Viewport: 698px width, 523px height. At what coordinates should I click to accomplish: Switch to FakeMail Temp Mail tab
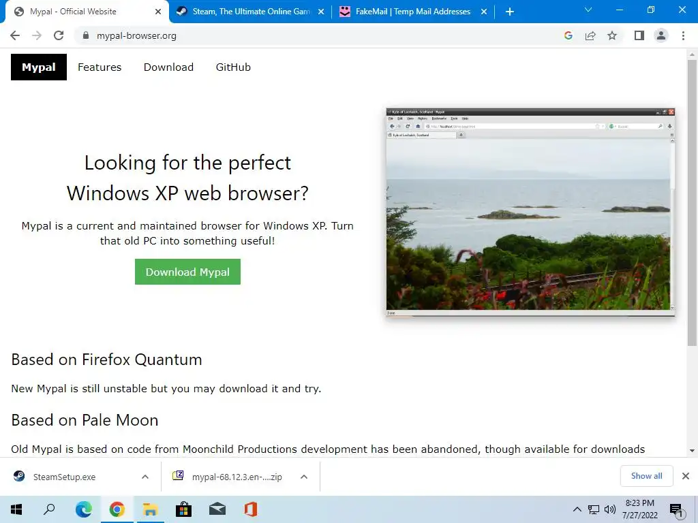pos(412,12)
